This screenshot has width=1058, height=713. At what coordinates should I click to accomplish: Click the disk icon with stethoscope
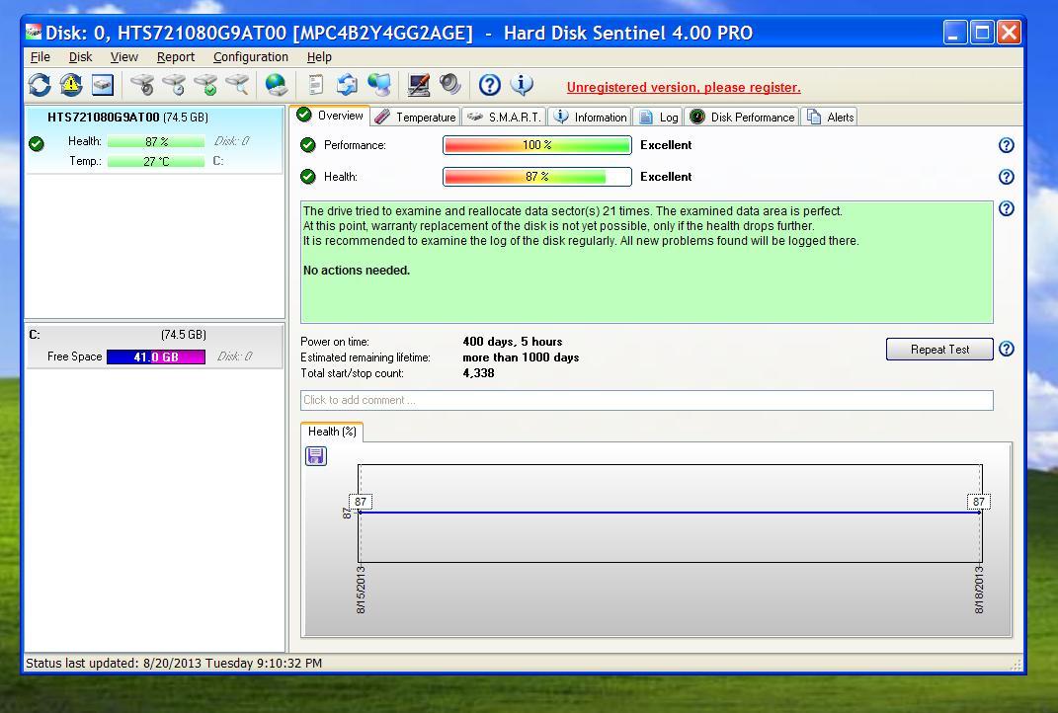pos(142,85)
